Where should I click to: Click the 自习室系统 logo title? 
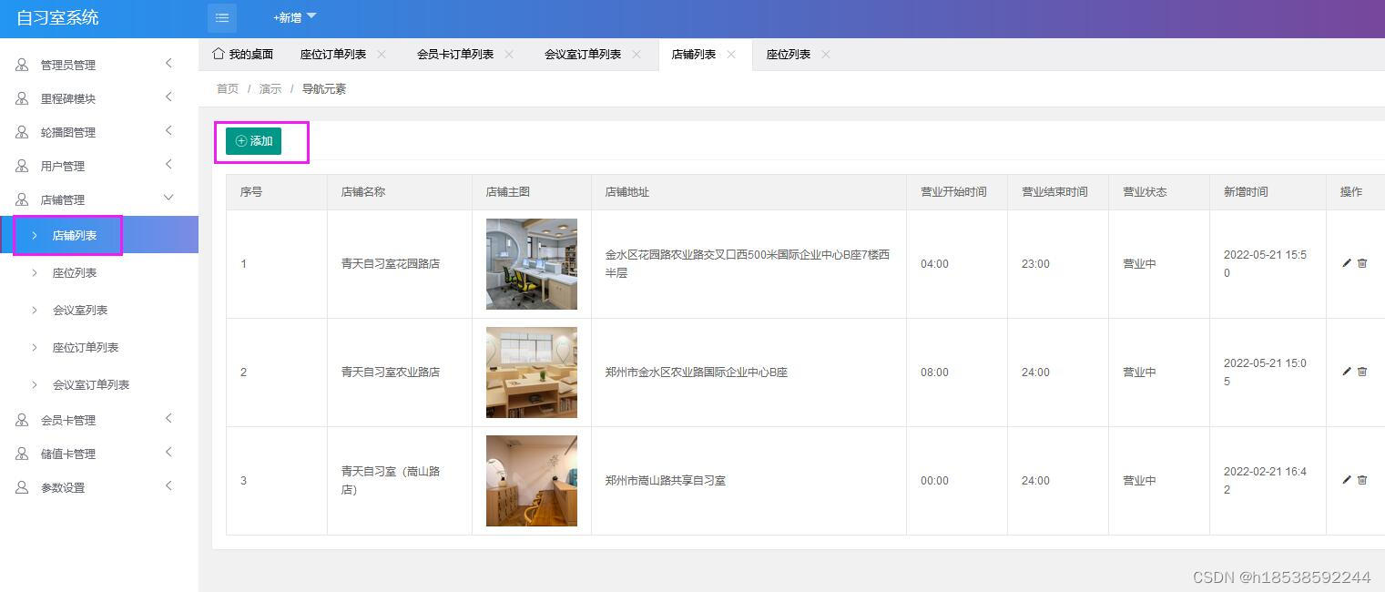(x=57, y=17)
